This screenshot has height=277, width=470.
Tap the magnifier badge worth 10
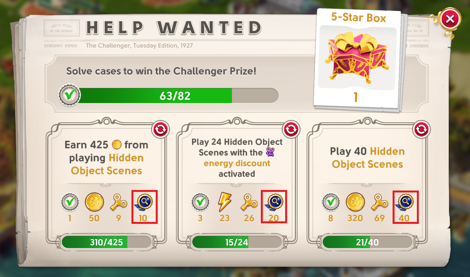coord(144,202)
